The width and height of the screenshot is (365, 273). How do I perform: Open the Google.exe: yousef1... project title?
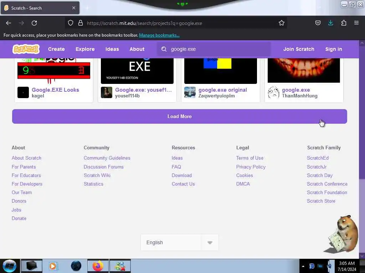point(143,90)
